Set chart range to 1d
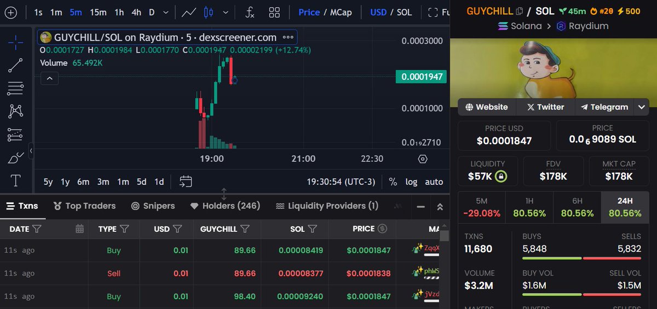The image size is (657, 309). pyautogui.click(x=159, y=182)
